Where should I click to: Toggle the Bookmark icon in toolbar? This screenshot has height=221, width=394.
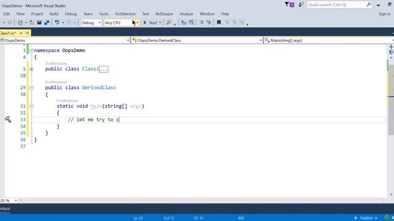(x=219, y=23)
